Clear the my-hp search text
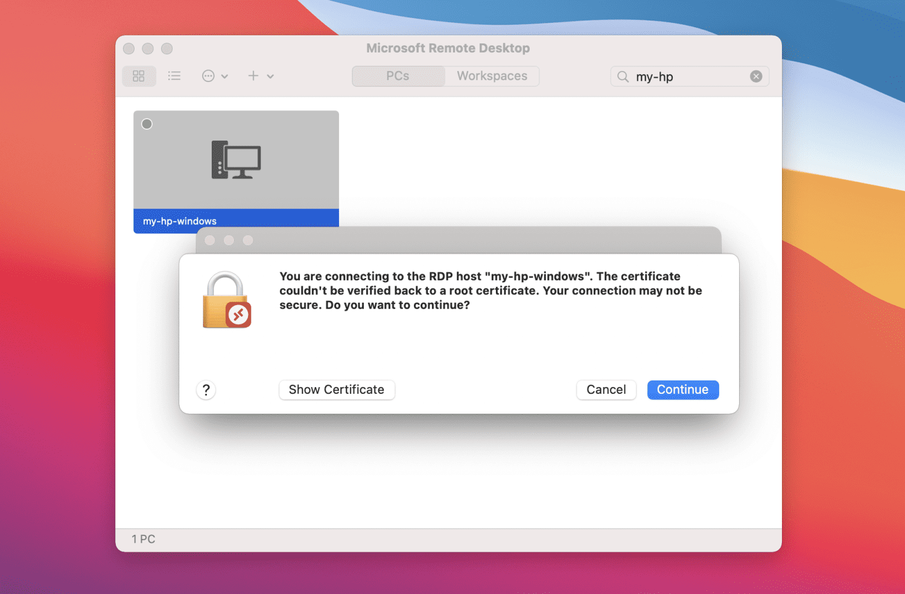The image size is (905, 594). coord(756,77)
